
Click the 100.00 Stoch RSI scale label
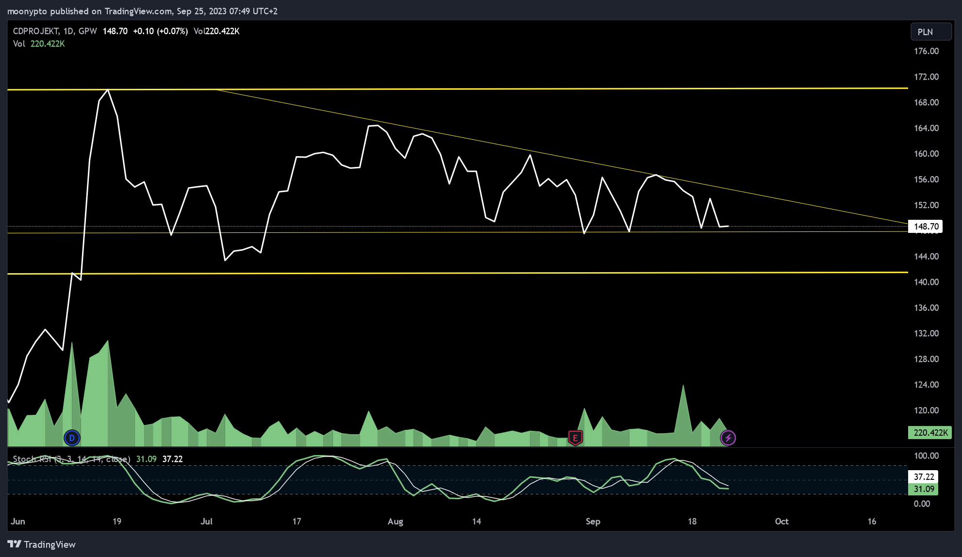[926, 456]
